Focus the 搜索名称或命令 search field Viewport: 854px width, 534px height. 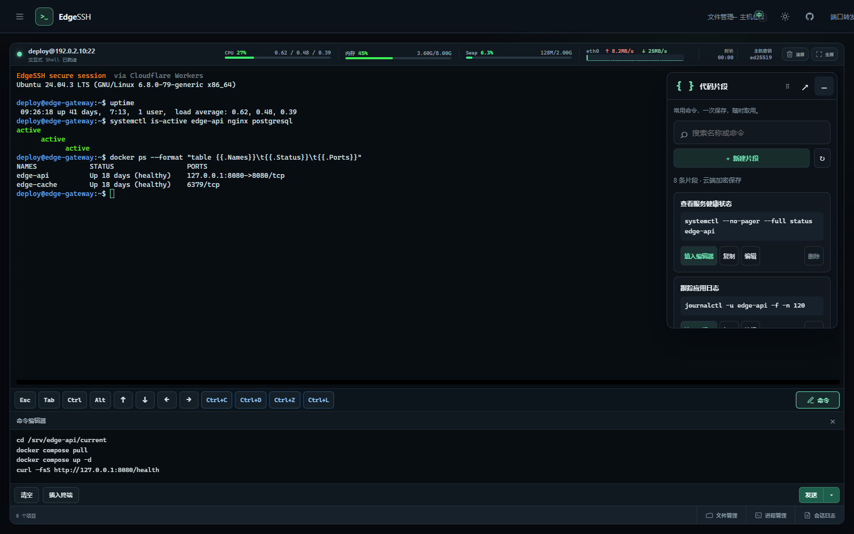click(752, 132)
